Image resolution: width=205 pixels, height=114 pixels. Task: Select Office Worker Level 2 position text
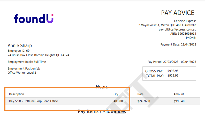[x=22, y=73]
